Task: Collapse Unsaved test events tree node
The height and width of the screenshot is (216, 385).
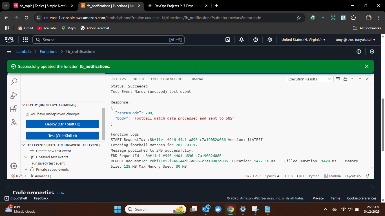Action: (x=26, y=157)
